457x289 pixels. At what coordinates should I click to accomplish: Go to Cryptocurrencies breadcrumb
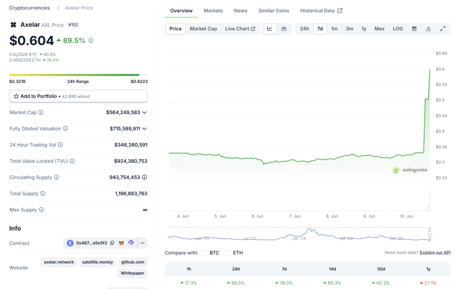click(29, 8)
